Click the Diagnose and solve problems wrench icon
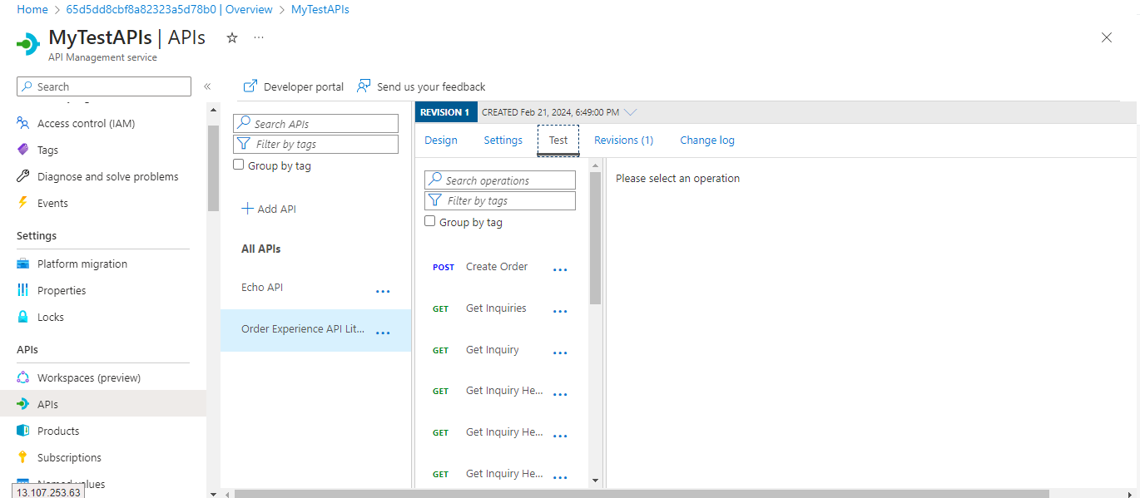 coord(23,176)
